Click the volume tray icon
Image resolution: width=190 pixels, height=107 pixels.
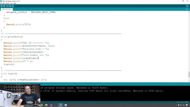(183, 105)
